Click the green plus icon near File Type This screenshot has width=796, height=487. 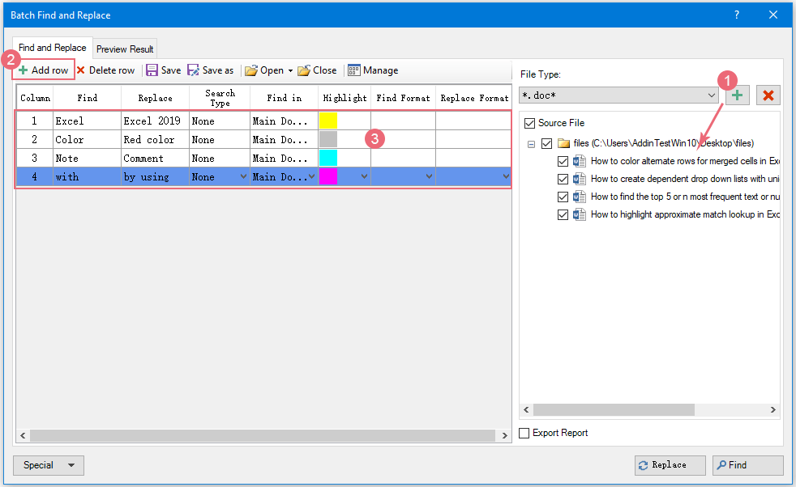737,95
